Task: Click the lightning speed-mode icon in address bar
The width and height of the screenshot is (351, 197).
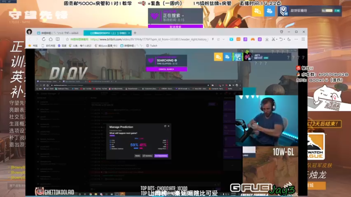Action: (x=213, y=39)
